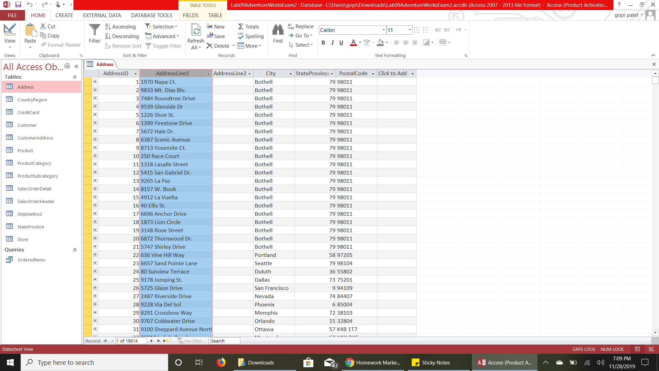
Task: Click the Filter funnel icon
Action: pos(94,30)
